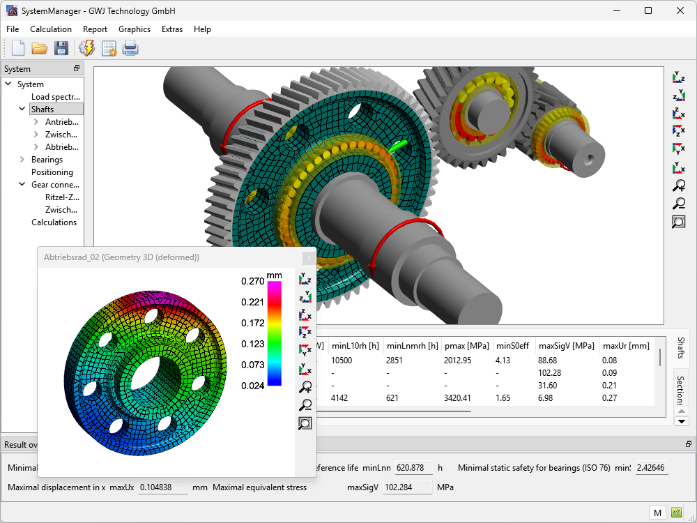
Task: Save the project with the floppy disk icon
Action: click(61, 48)
